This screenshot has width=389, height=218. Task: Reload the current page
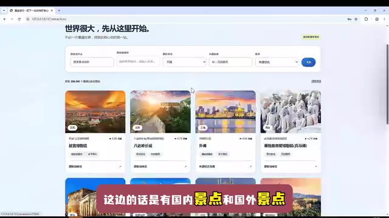19,19
